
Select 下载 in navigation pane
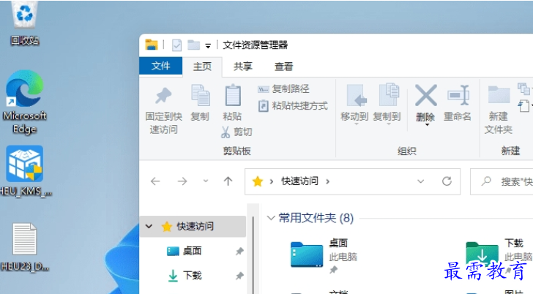click(x=192, y=275)
